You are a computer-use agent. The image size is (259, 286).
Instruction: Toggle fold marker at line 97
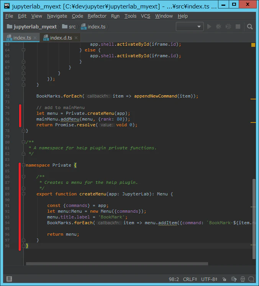coord(23,240)
